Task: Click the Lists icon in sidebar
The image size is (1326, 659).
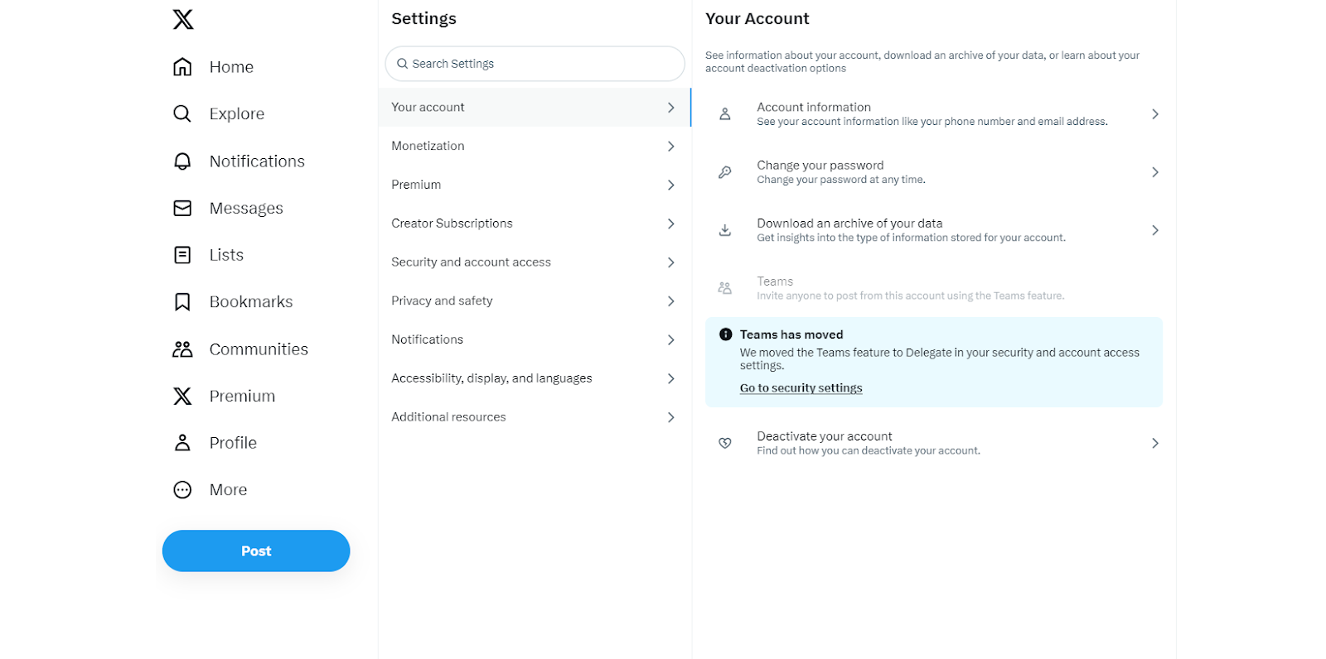Action: tap(182, 255)
